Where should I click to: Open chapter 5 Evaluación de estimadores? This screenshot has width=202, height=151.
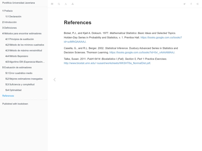point(17,67)
